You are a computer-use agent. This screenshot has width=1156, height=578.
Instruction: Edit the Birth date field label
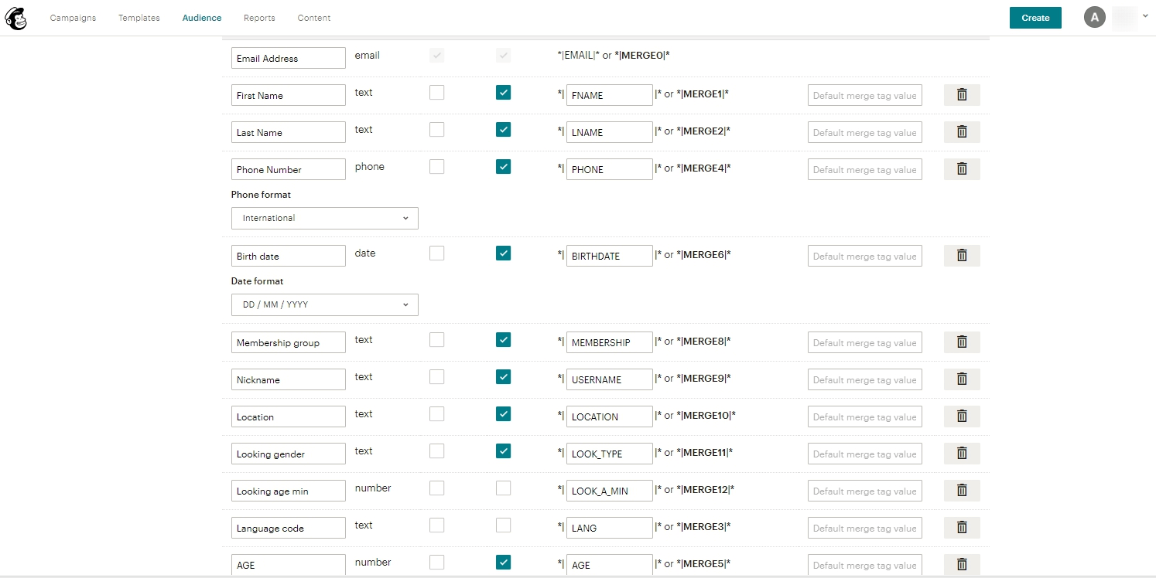(x=289, y=256)
